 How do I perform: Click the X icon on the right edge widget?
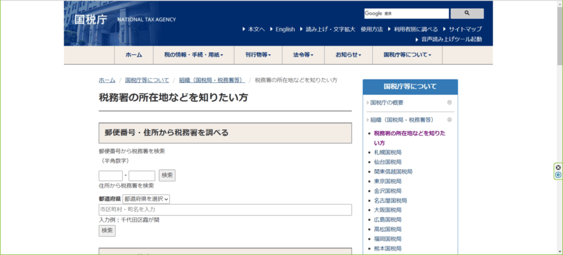[558, 168]
